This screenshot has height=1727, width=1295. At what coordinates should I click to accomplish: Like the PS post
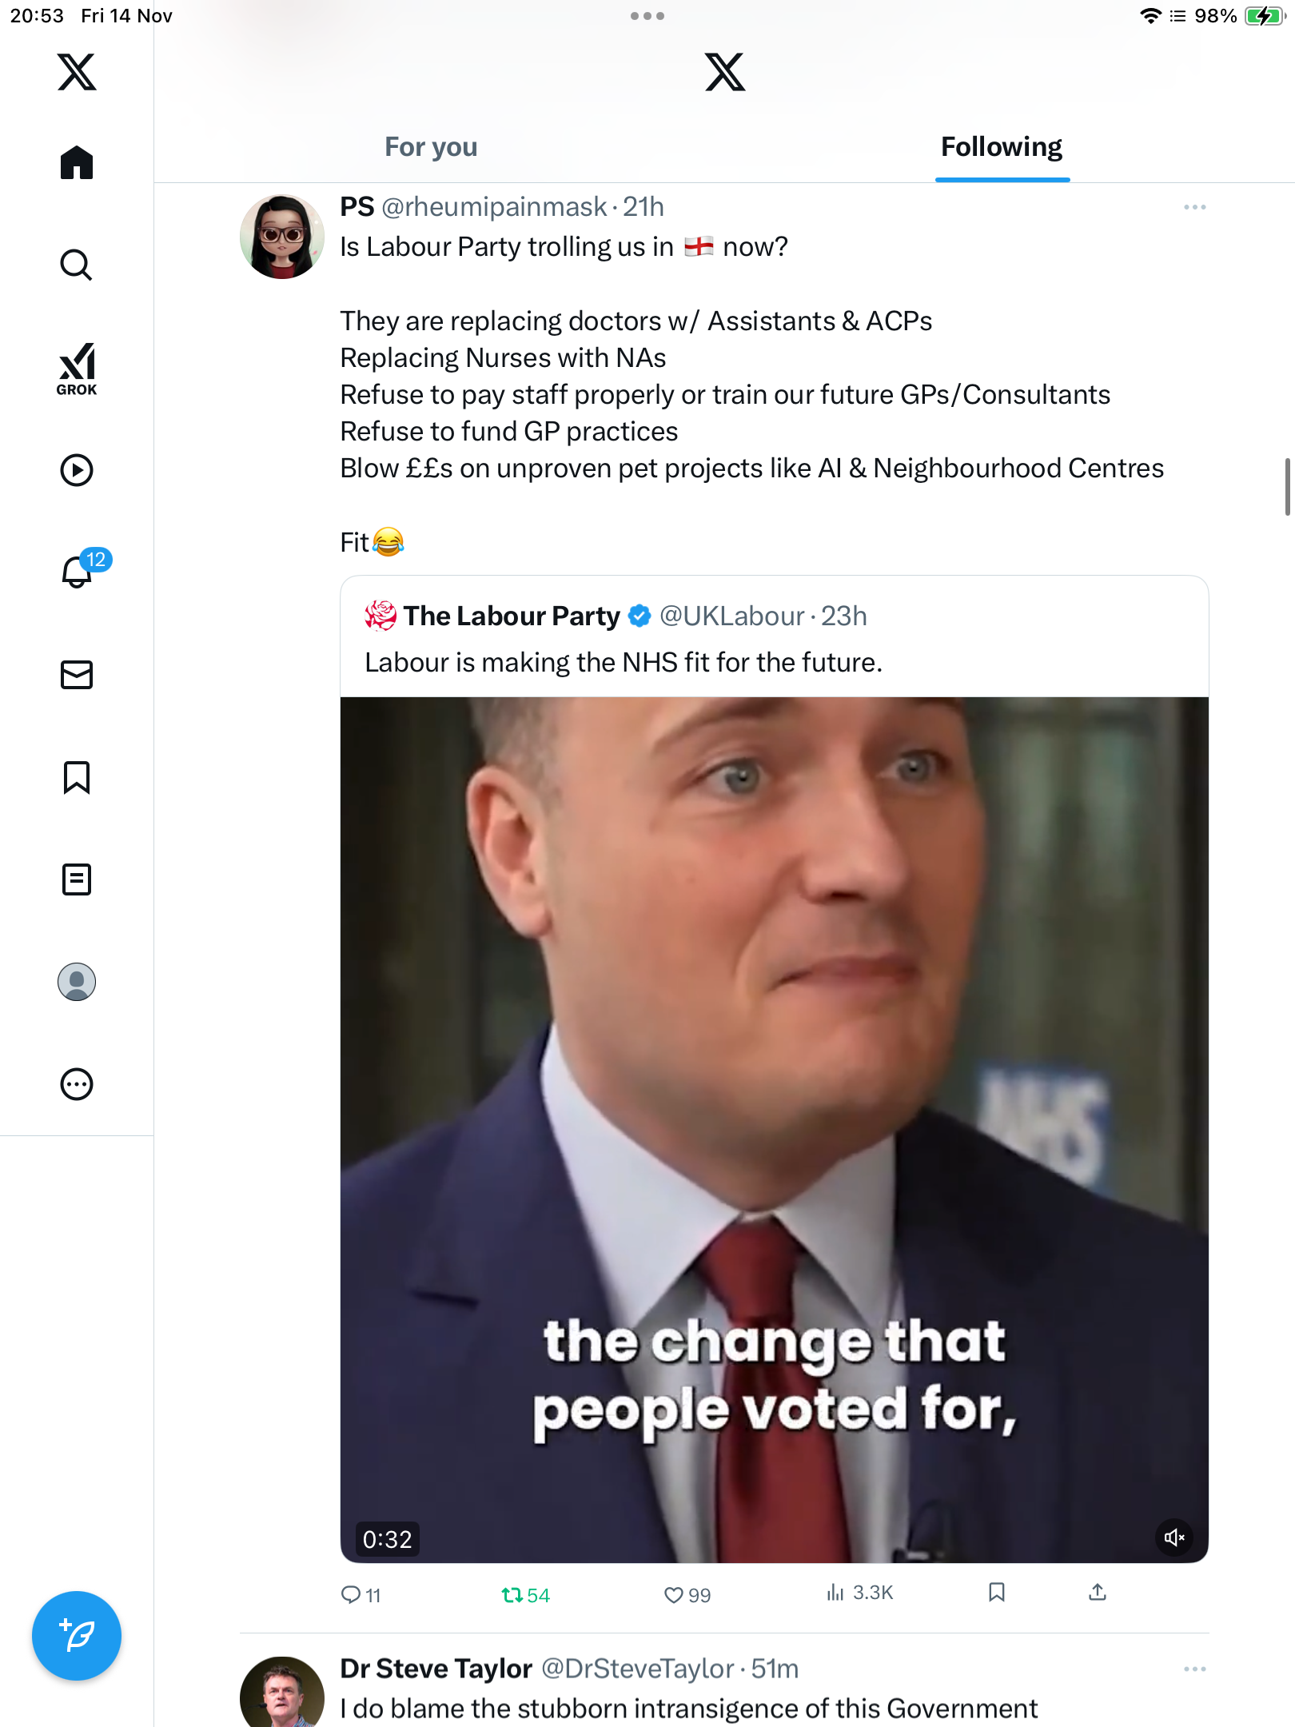(x=674, y=1595)
